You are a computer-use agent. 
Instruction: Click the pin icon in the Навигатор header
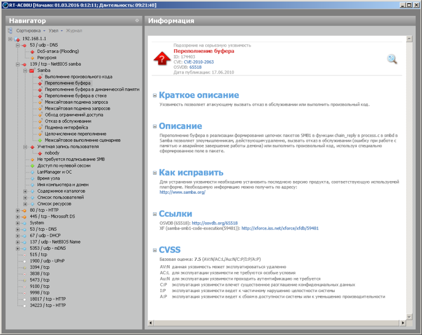(x=137, y=21)
